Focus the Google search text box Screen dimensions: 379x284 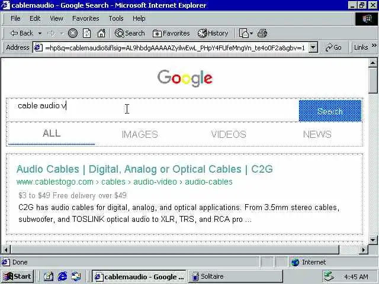click(154, 111)
